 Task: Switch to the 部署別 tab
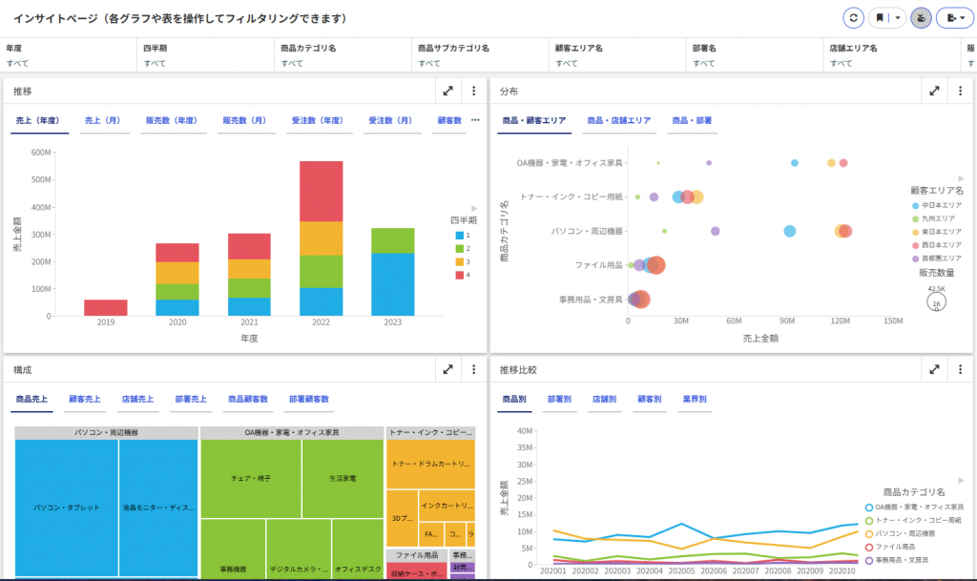pos(559,399)
